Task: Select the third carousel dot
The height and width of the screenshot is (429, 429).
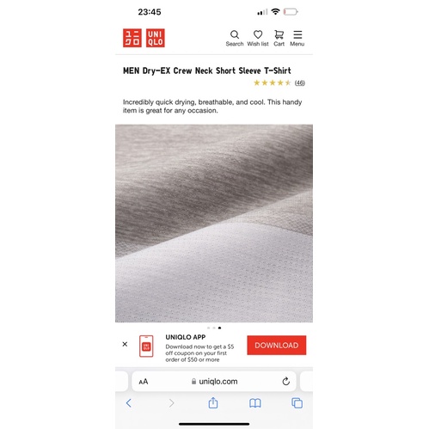Action: click(219, 328)
